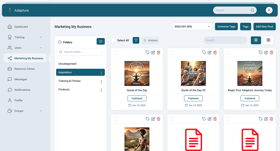Check the Select All checkbox

click(113, 40)
